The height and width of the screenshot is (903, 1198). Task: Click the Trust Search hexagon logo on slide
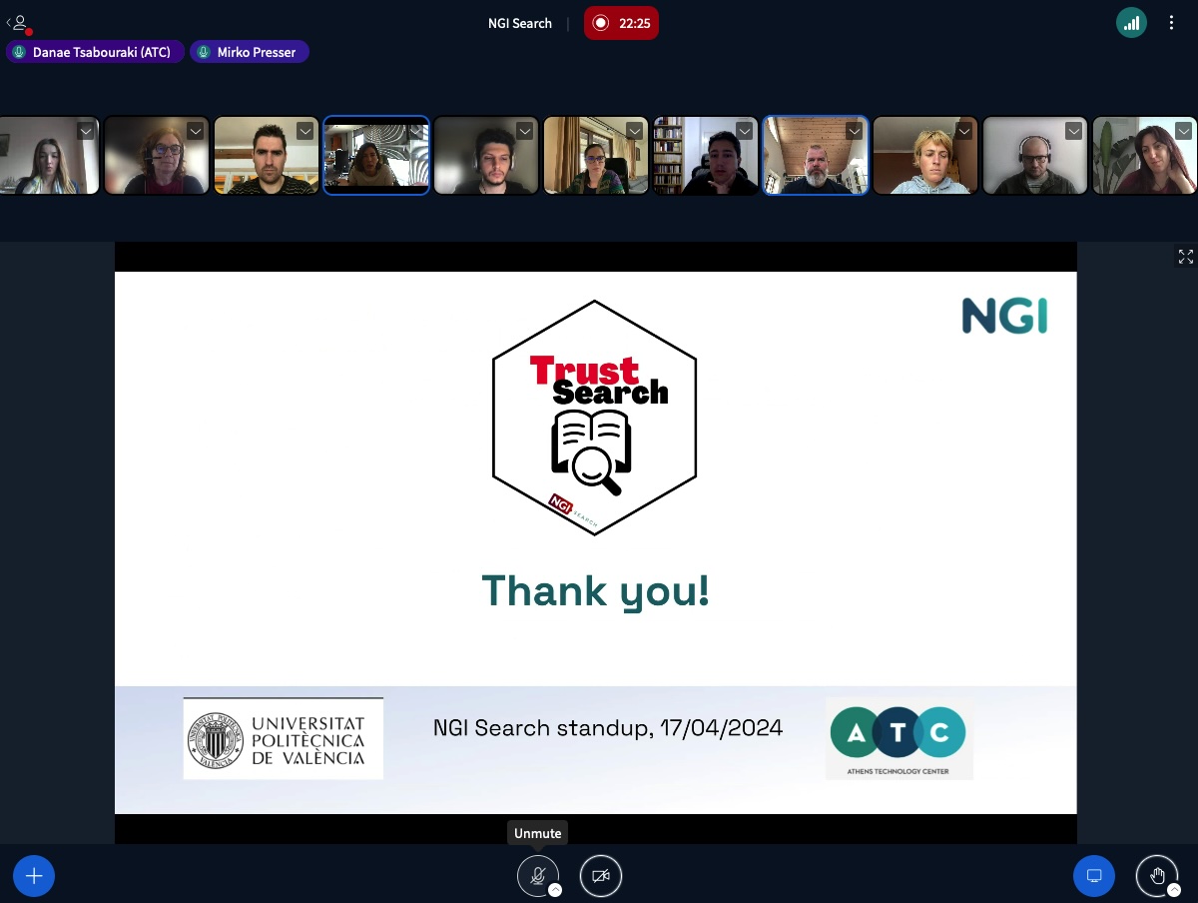coord(595,418)
